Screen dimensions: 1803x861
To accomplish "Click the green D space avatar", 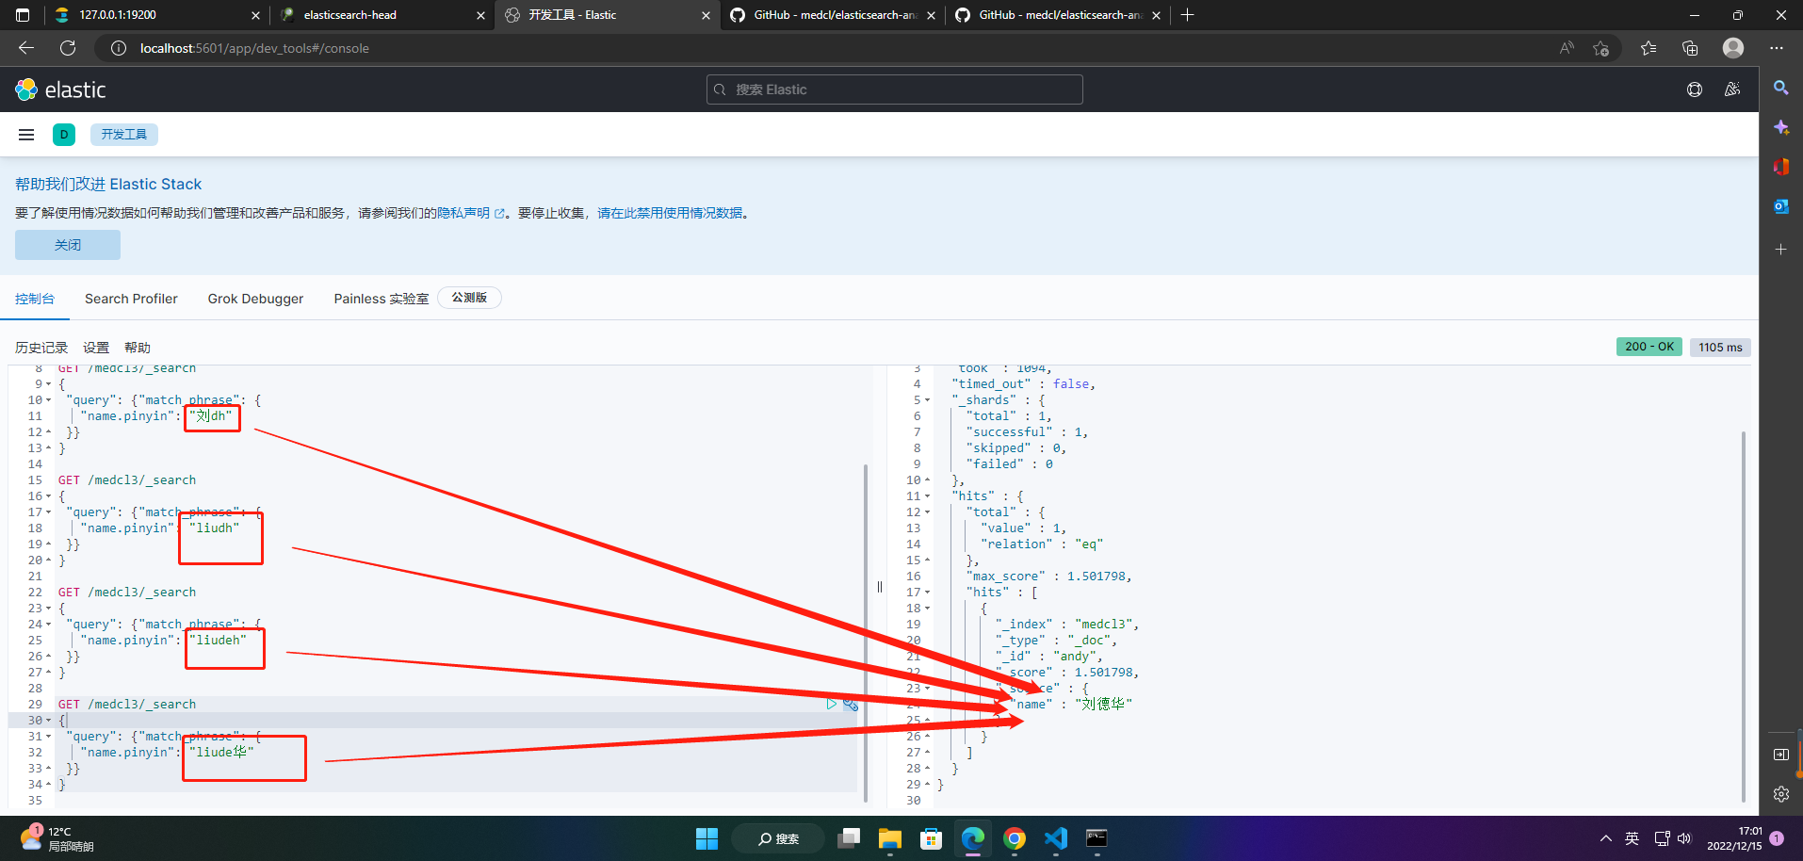I will click(x=64, y=135).
